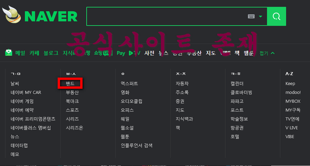Click the NAVER winged hat logo icon

[12, 14]
